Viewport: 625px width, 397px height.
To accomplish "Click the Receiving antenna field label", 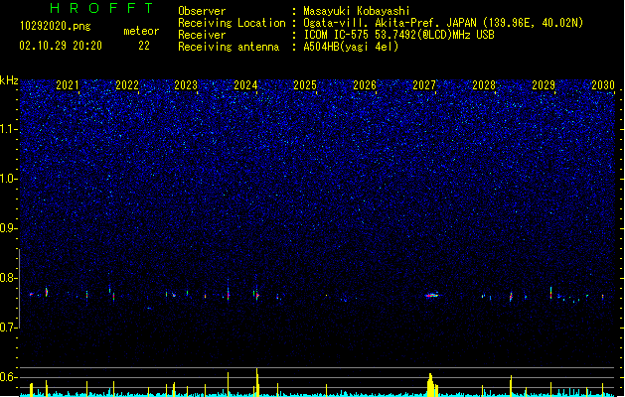I will pos(229,47).
